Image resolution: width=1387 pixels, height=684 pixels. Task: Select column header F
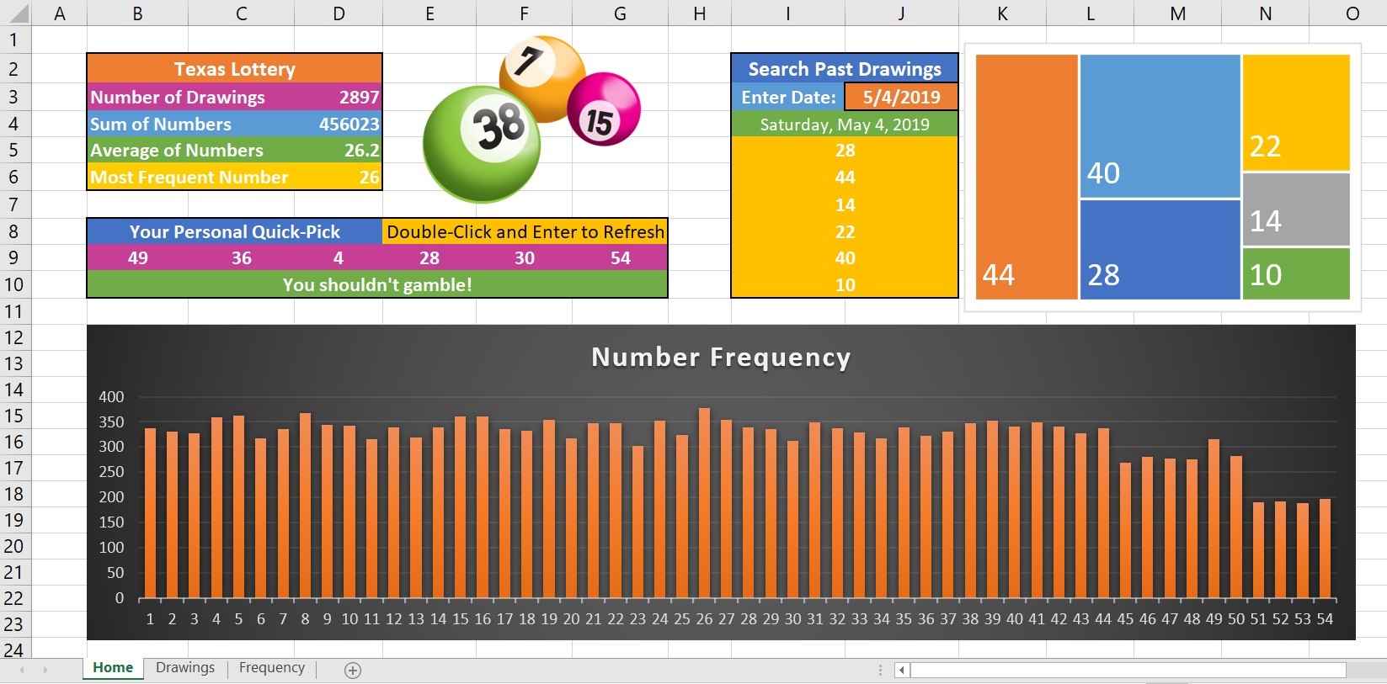click(x=524, y=13)
